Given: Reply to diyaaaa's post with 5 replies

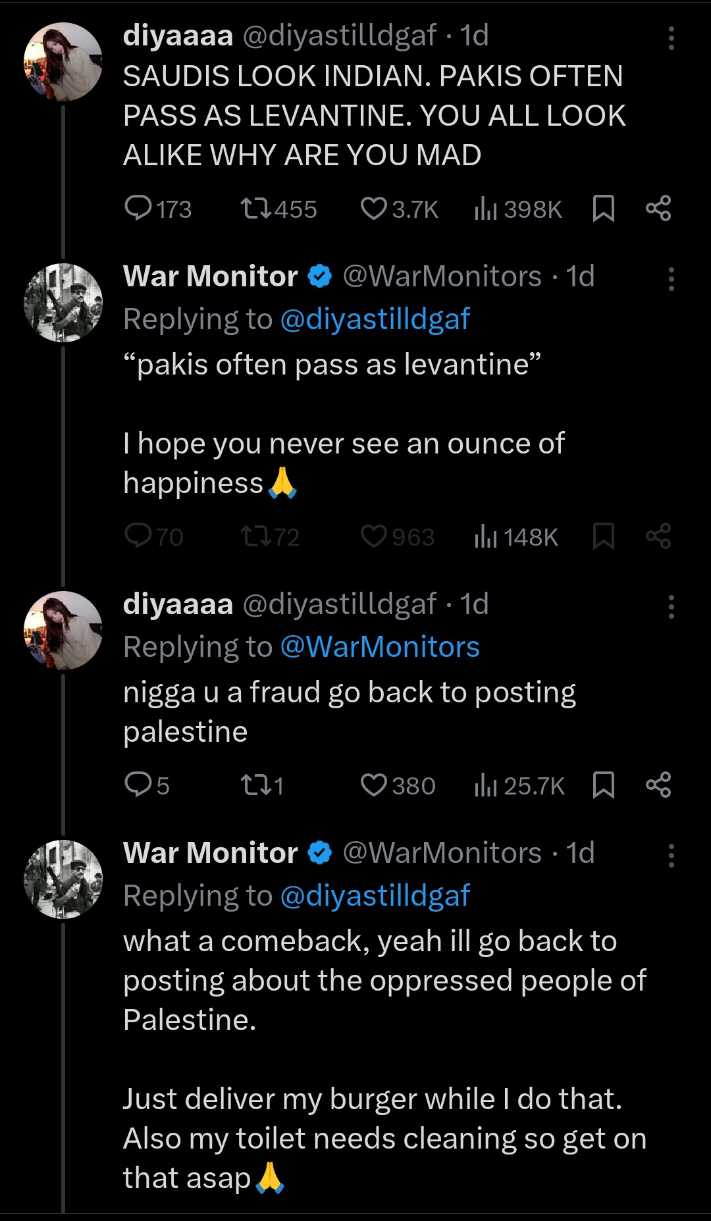Looking at the screenshot, I should [139, 785].
